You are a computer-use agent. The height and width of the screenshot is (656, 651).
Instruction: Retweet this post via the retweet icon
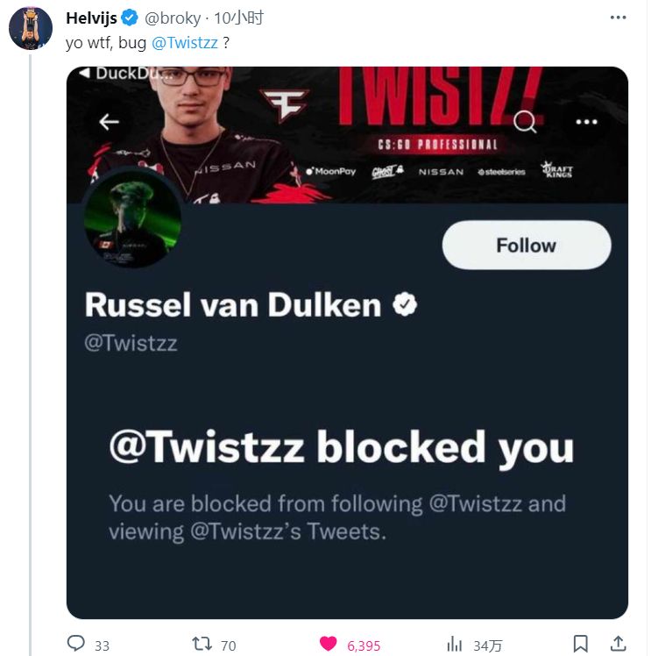tap(202, 645)
